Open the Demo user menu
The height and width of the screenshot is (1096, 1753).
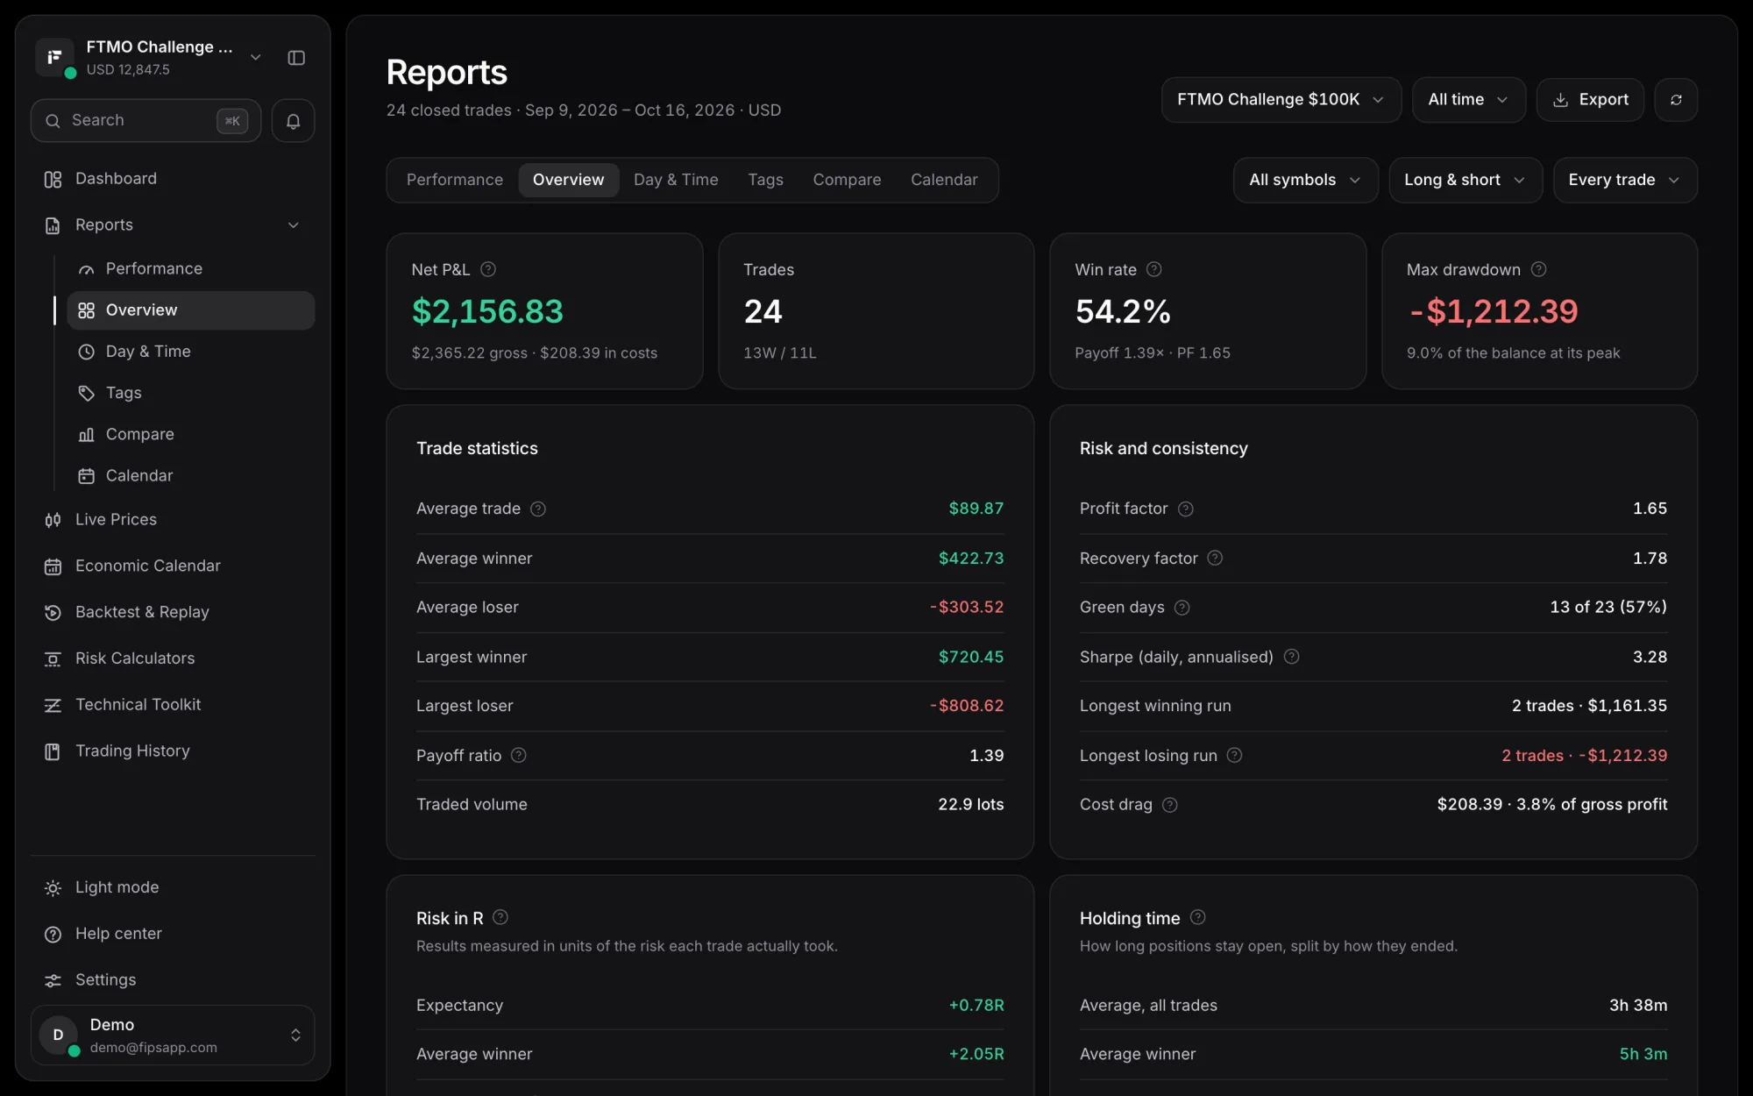click(x=173, y=1035)
